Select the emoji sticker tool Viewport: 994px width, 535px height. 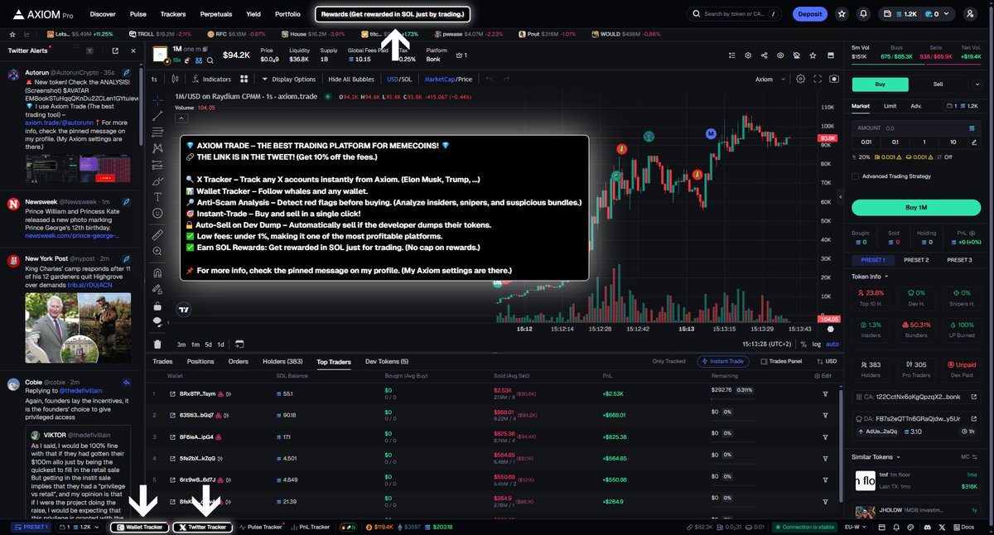[x=157, y=213]
